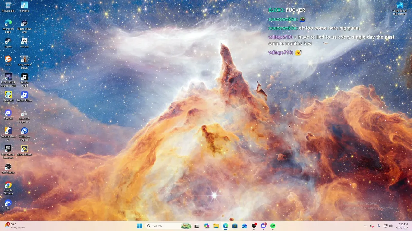Viewport: 412px width, 231px height.
Task: Select the GCC desktop icon
Action: [x=8, y=61]
